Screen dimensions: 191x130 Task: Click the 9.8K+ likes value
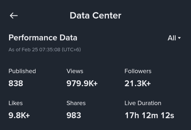click(19, 115)
